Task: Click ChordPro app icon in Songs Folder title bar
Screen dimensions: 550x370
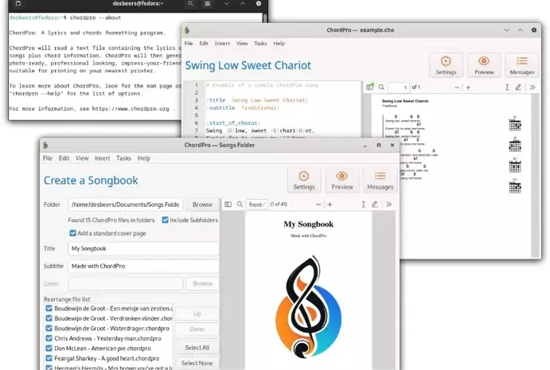Action: pos(45,145)
